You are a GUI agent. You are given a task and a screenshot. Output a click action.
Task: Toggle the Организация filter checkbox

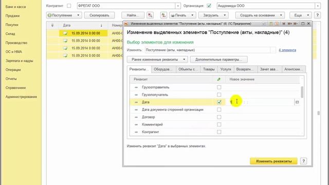pos(209,6)
